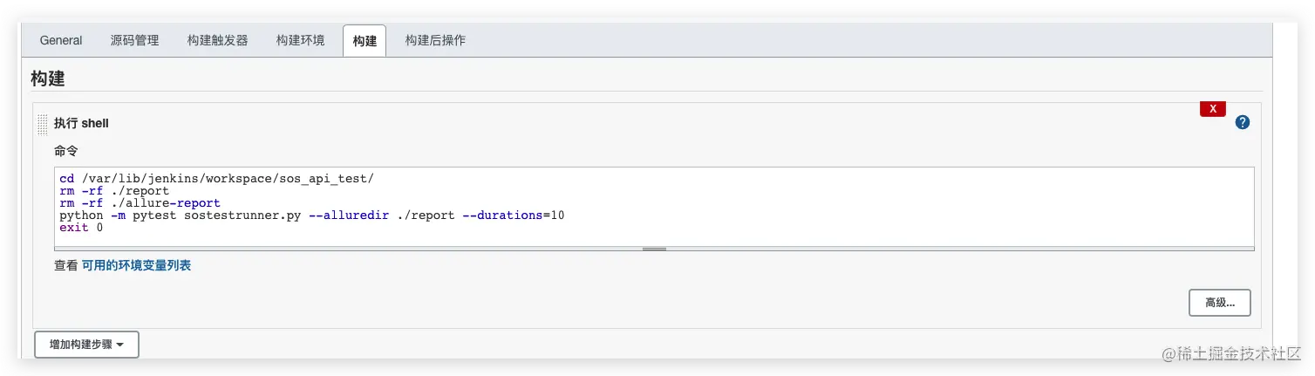Click the 高级... button
The width and height of the screenshot is (1315, 376).
pos(1219,303)
